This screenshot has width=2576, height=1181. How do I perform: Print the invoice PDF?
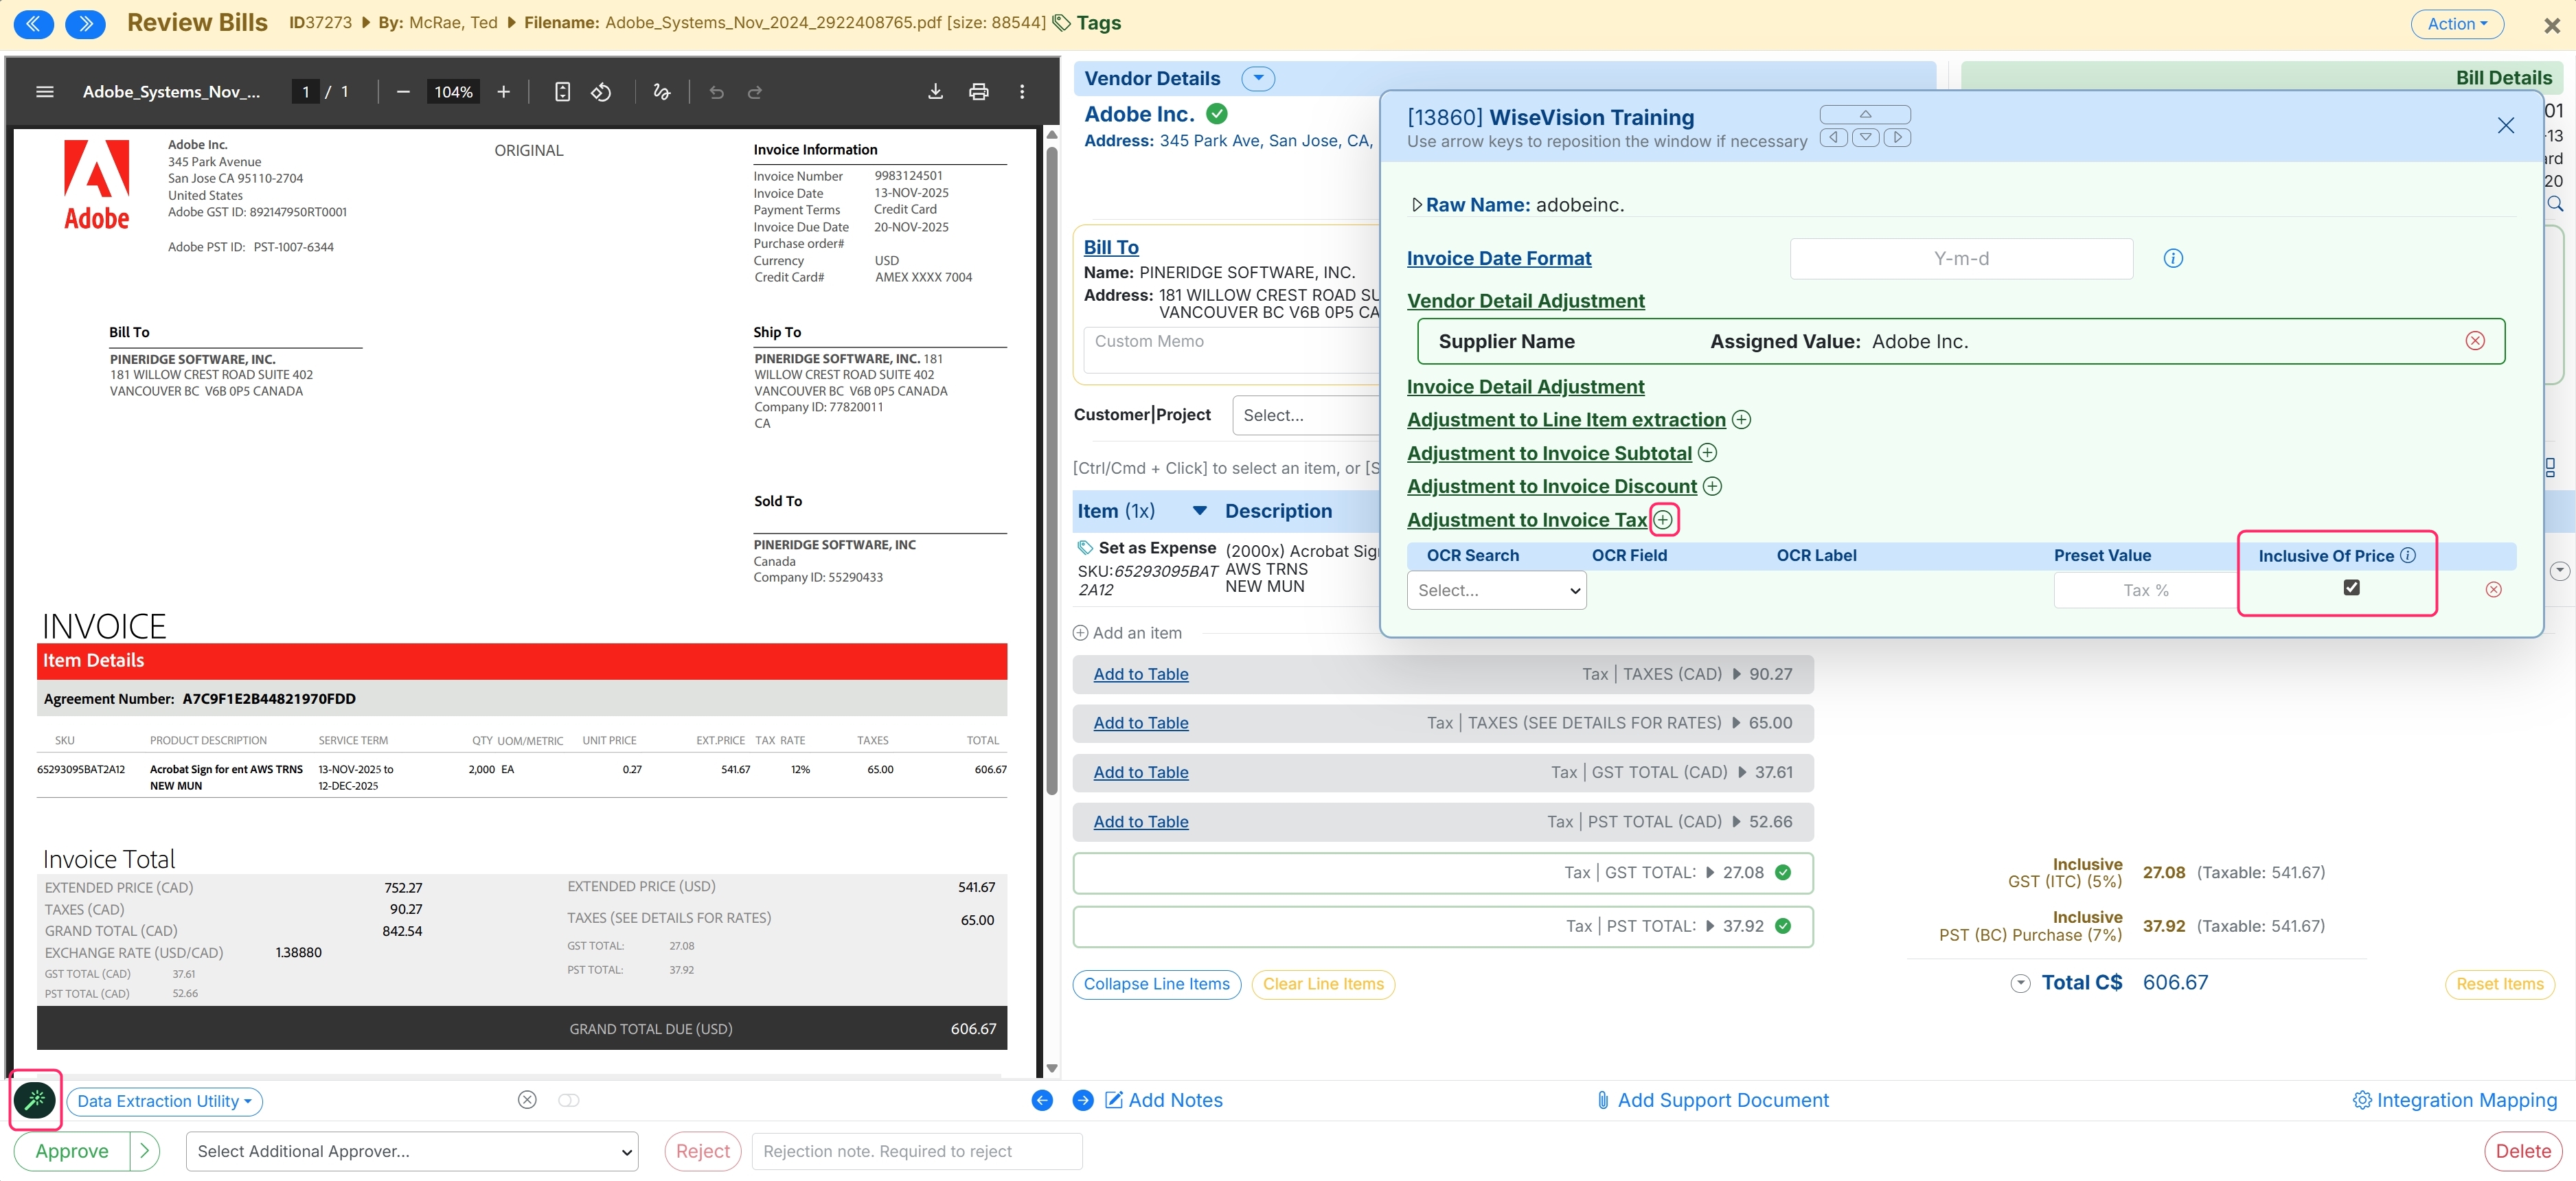978,92
